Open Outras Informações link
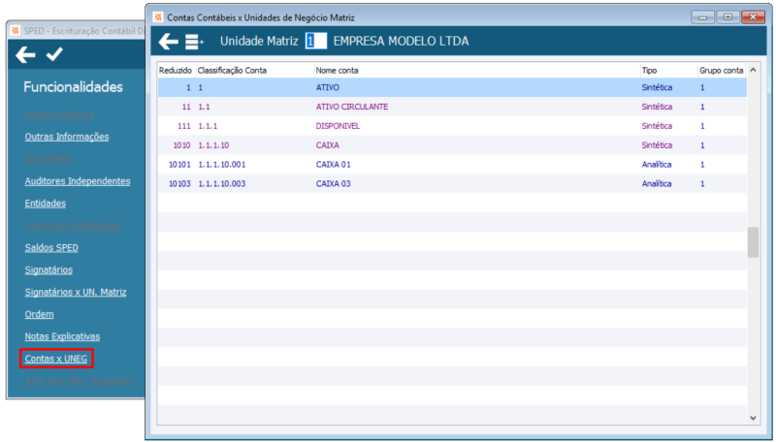This screenshot has height=442, width=776. pyautogui.click(x=67, y=137)
